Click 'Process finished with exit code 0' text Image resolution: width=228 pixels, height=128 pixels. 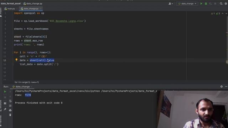click(39, 103)
